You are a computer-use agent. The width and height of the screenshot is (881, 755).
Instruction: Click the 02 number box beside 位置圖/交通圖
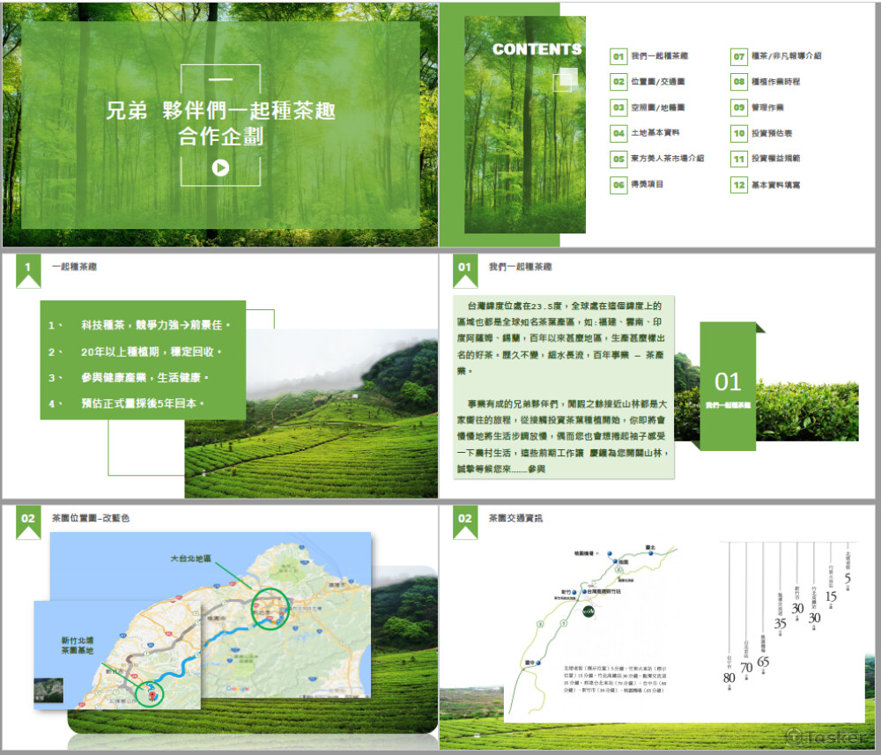click(x=618, y=81)
